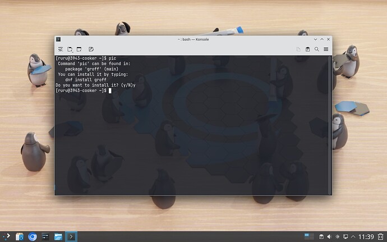Screen dimensions: 387x242
Task: Click the Konsole window icon in titlebar
Action: point(58,39)
